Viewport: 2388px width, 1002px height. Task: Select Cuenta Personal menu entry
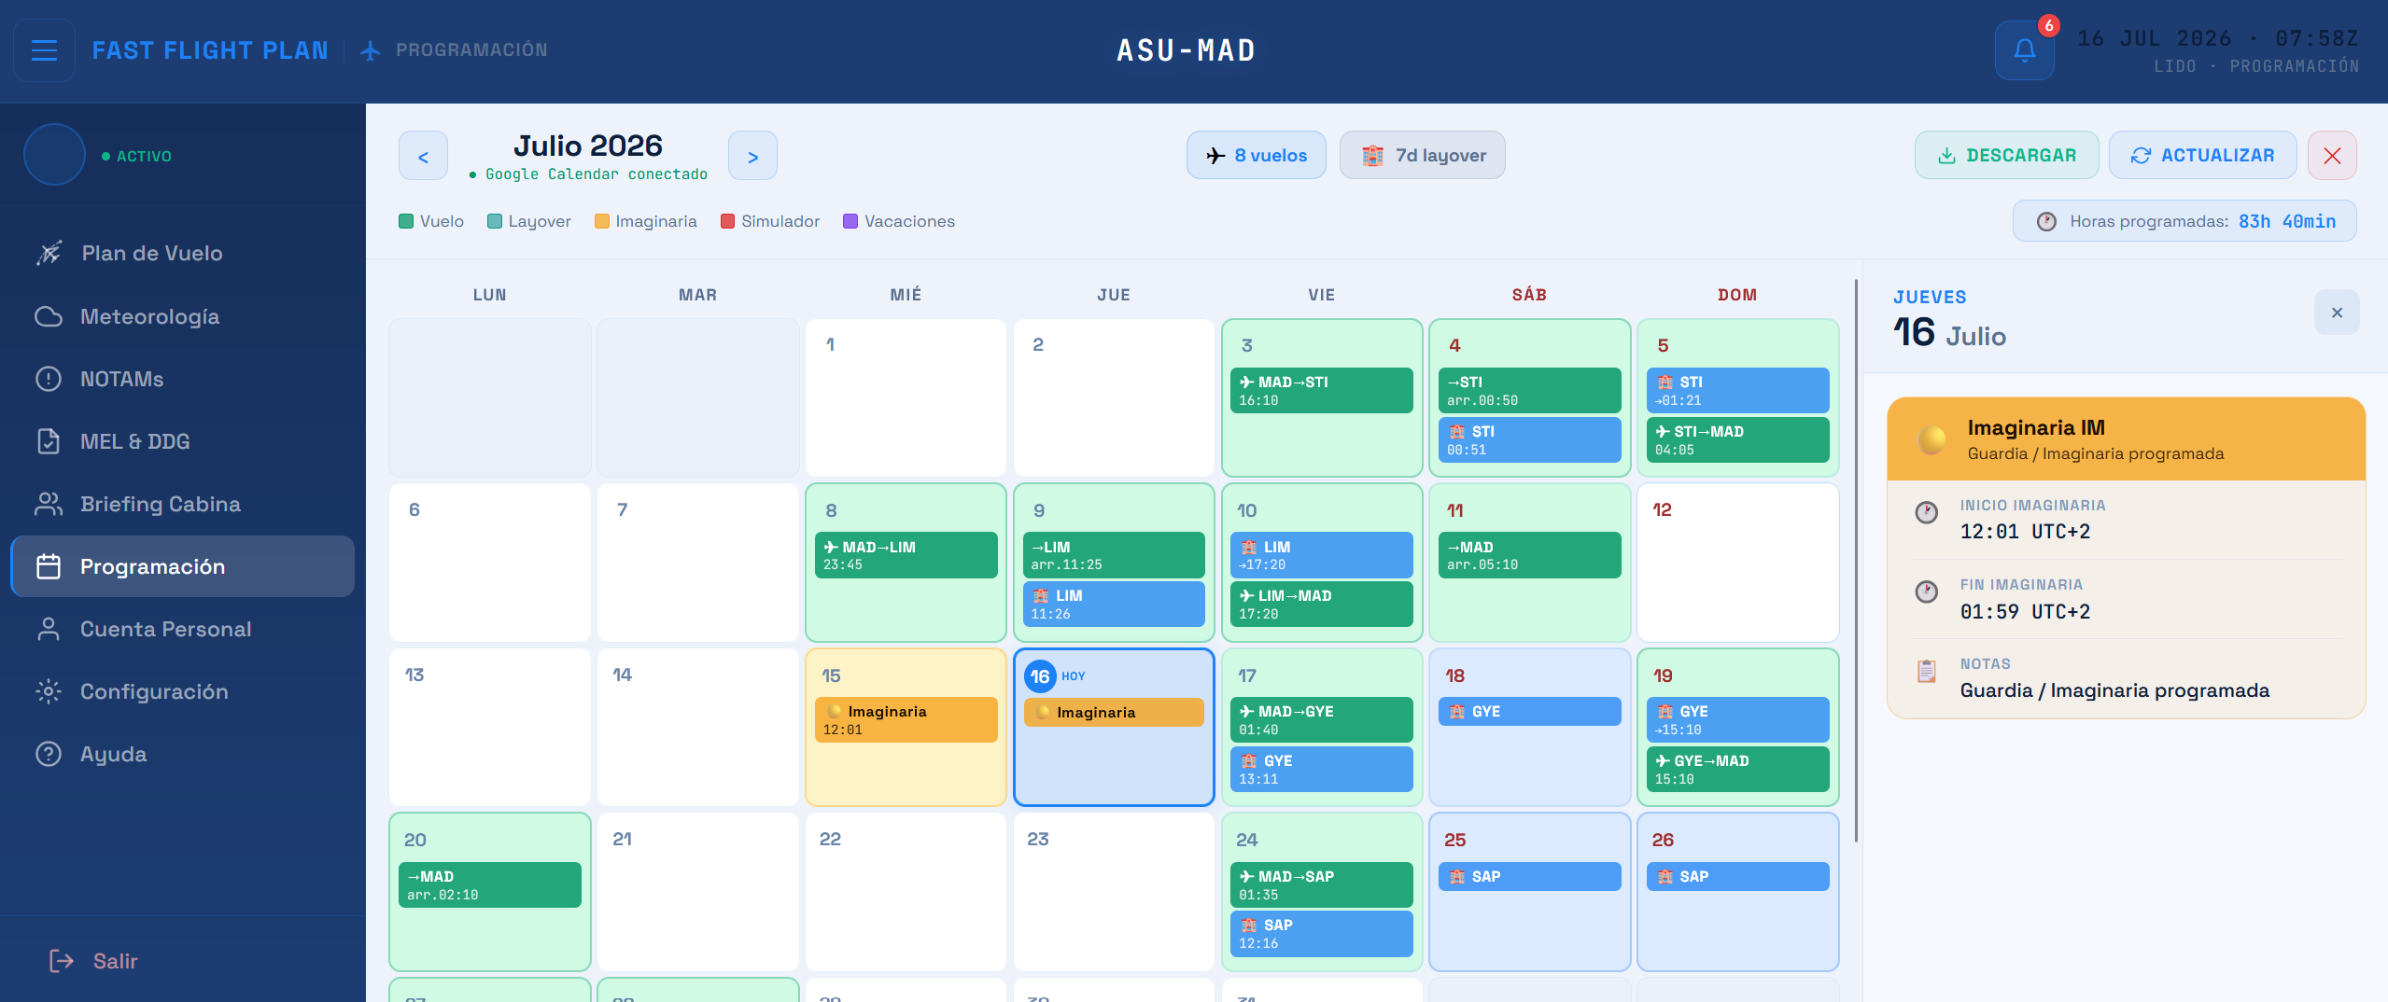click(x=183, y=629)
